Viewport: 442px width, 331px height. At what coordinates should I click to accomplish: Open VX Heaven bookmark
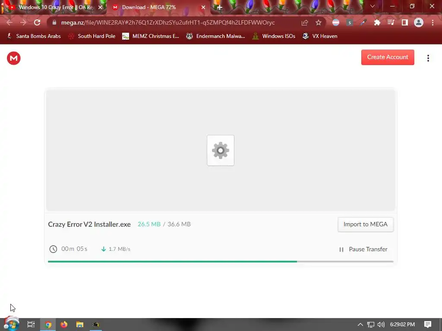(x=320, y=36)
